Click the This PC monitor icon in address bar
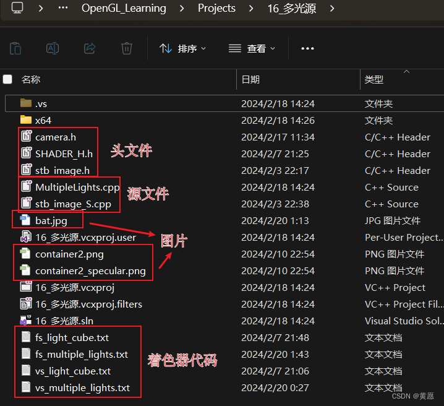Image resolution: width=444 pixels, height=406 pixels. pyautogui.click(x=17, y=7)
